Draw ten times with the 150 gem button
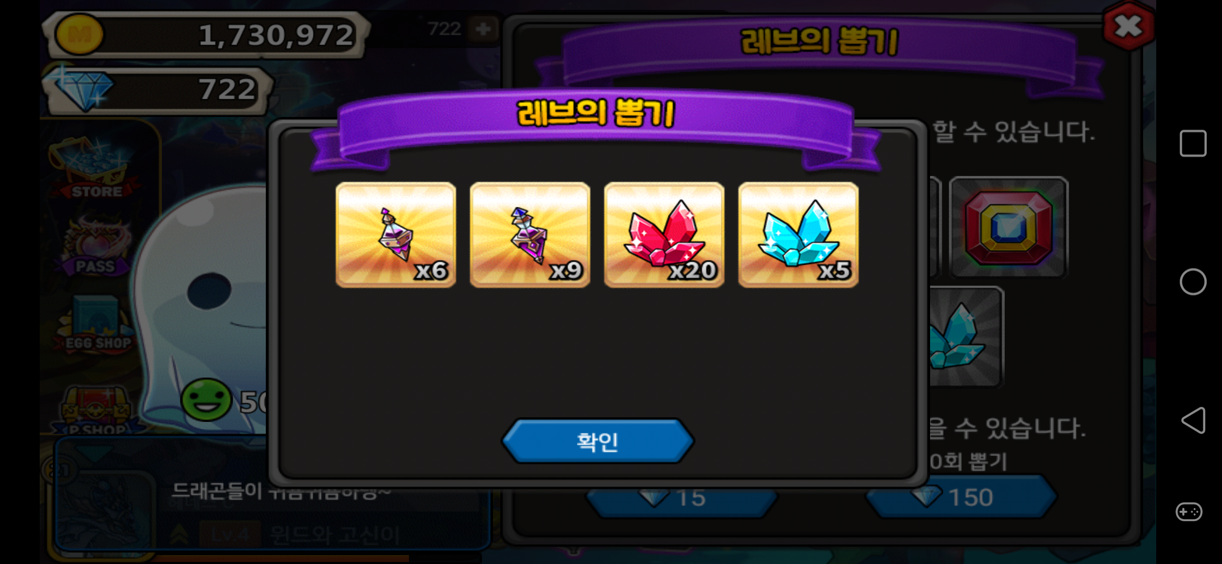This screenshot has width=1222, height=564. point(961,497)
